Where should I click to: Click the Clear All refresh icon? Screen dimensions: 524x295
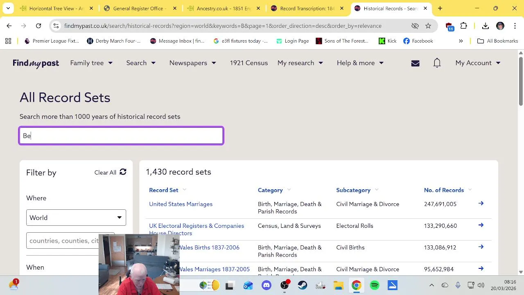(x=123, y=172)
